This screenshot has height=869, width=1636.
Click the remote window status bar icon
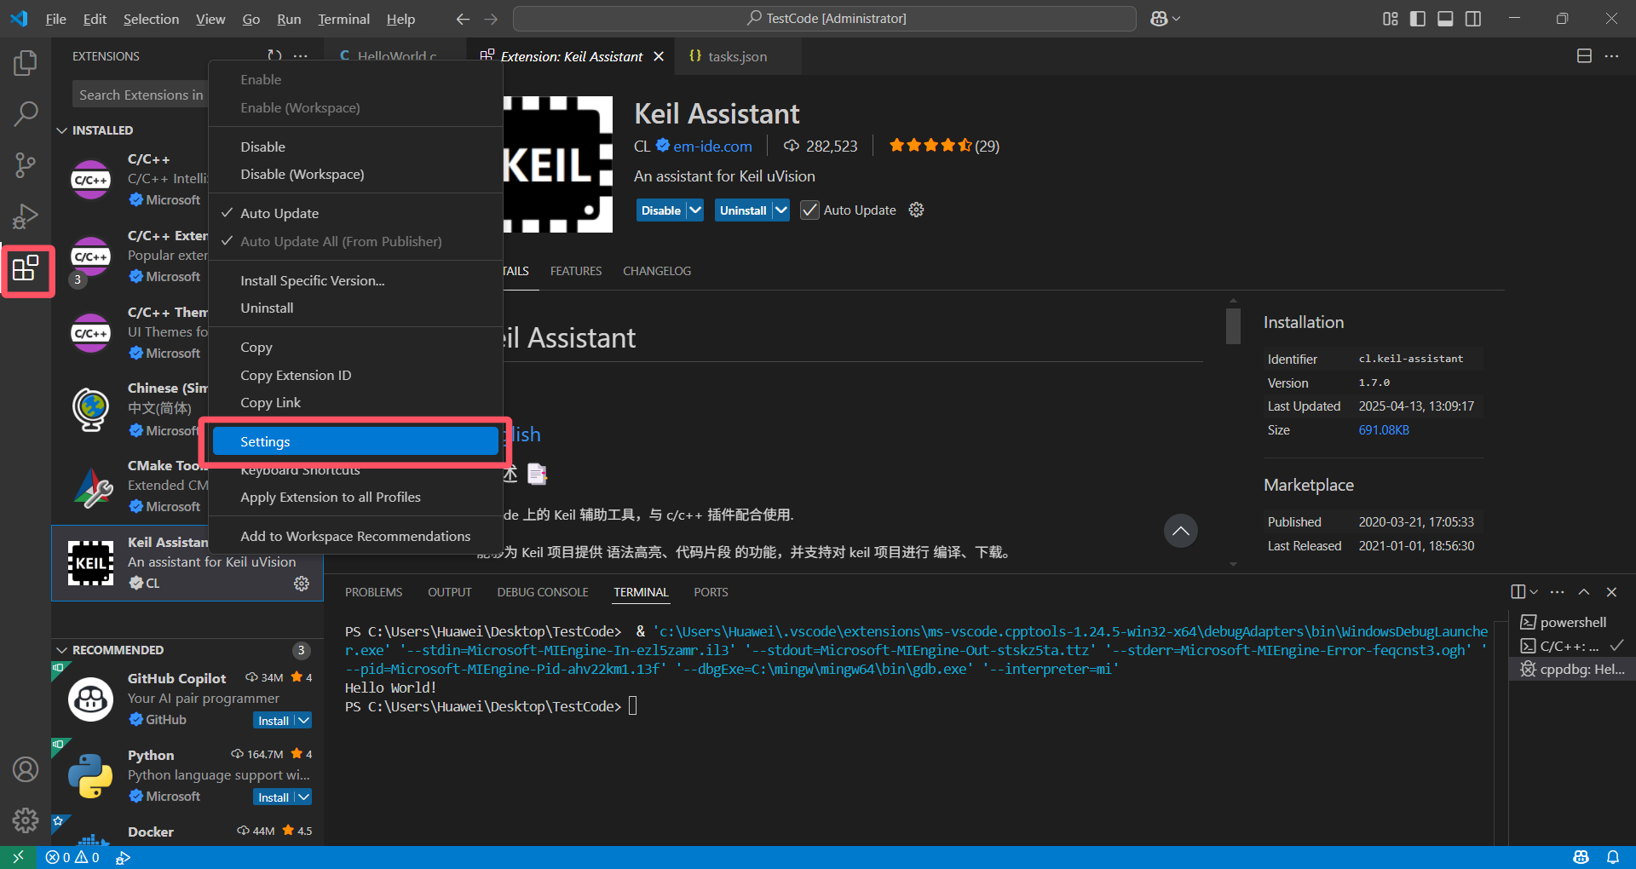click(x=18, y=857)
